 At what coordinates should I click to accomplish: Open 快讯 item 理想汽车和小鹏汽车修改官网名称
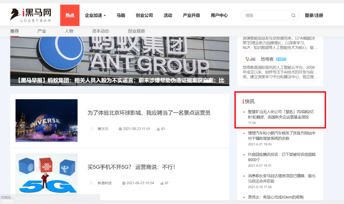pos(282,136)
